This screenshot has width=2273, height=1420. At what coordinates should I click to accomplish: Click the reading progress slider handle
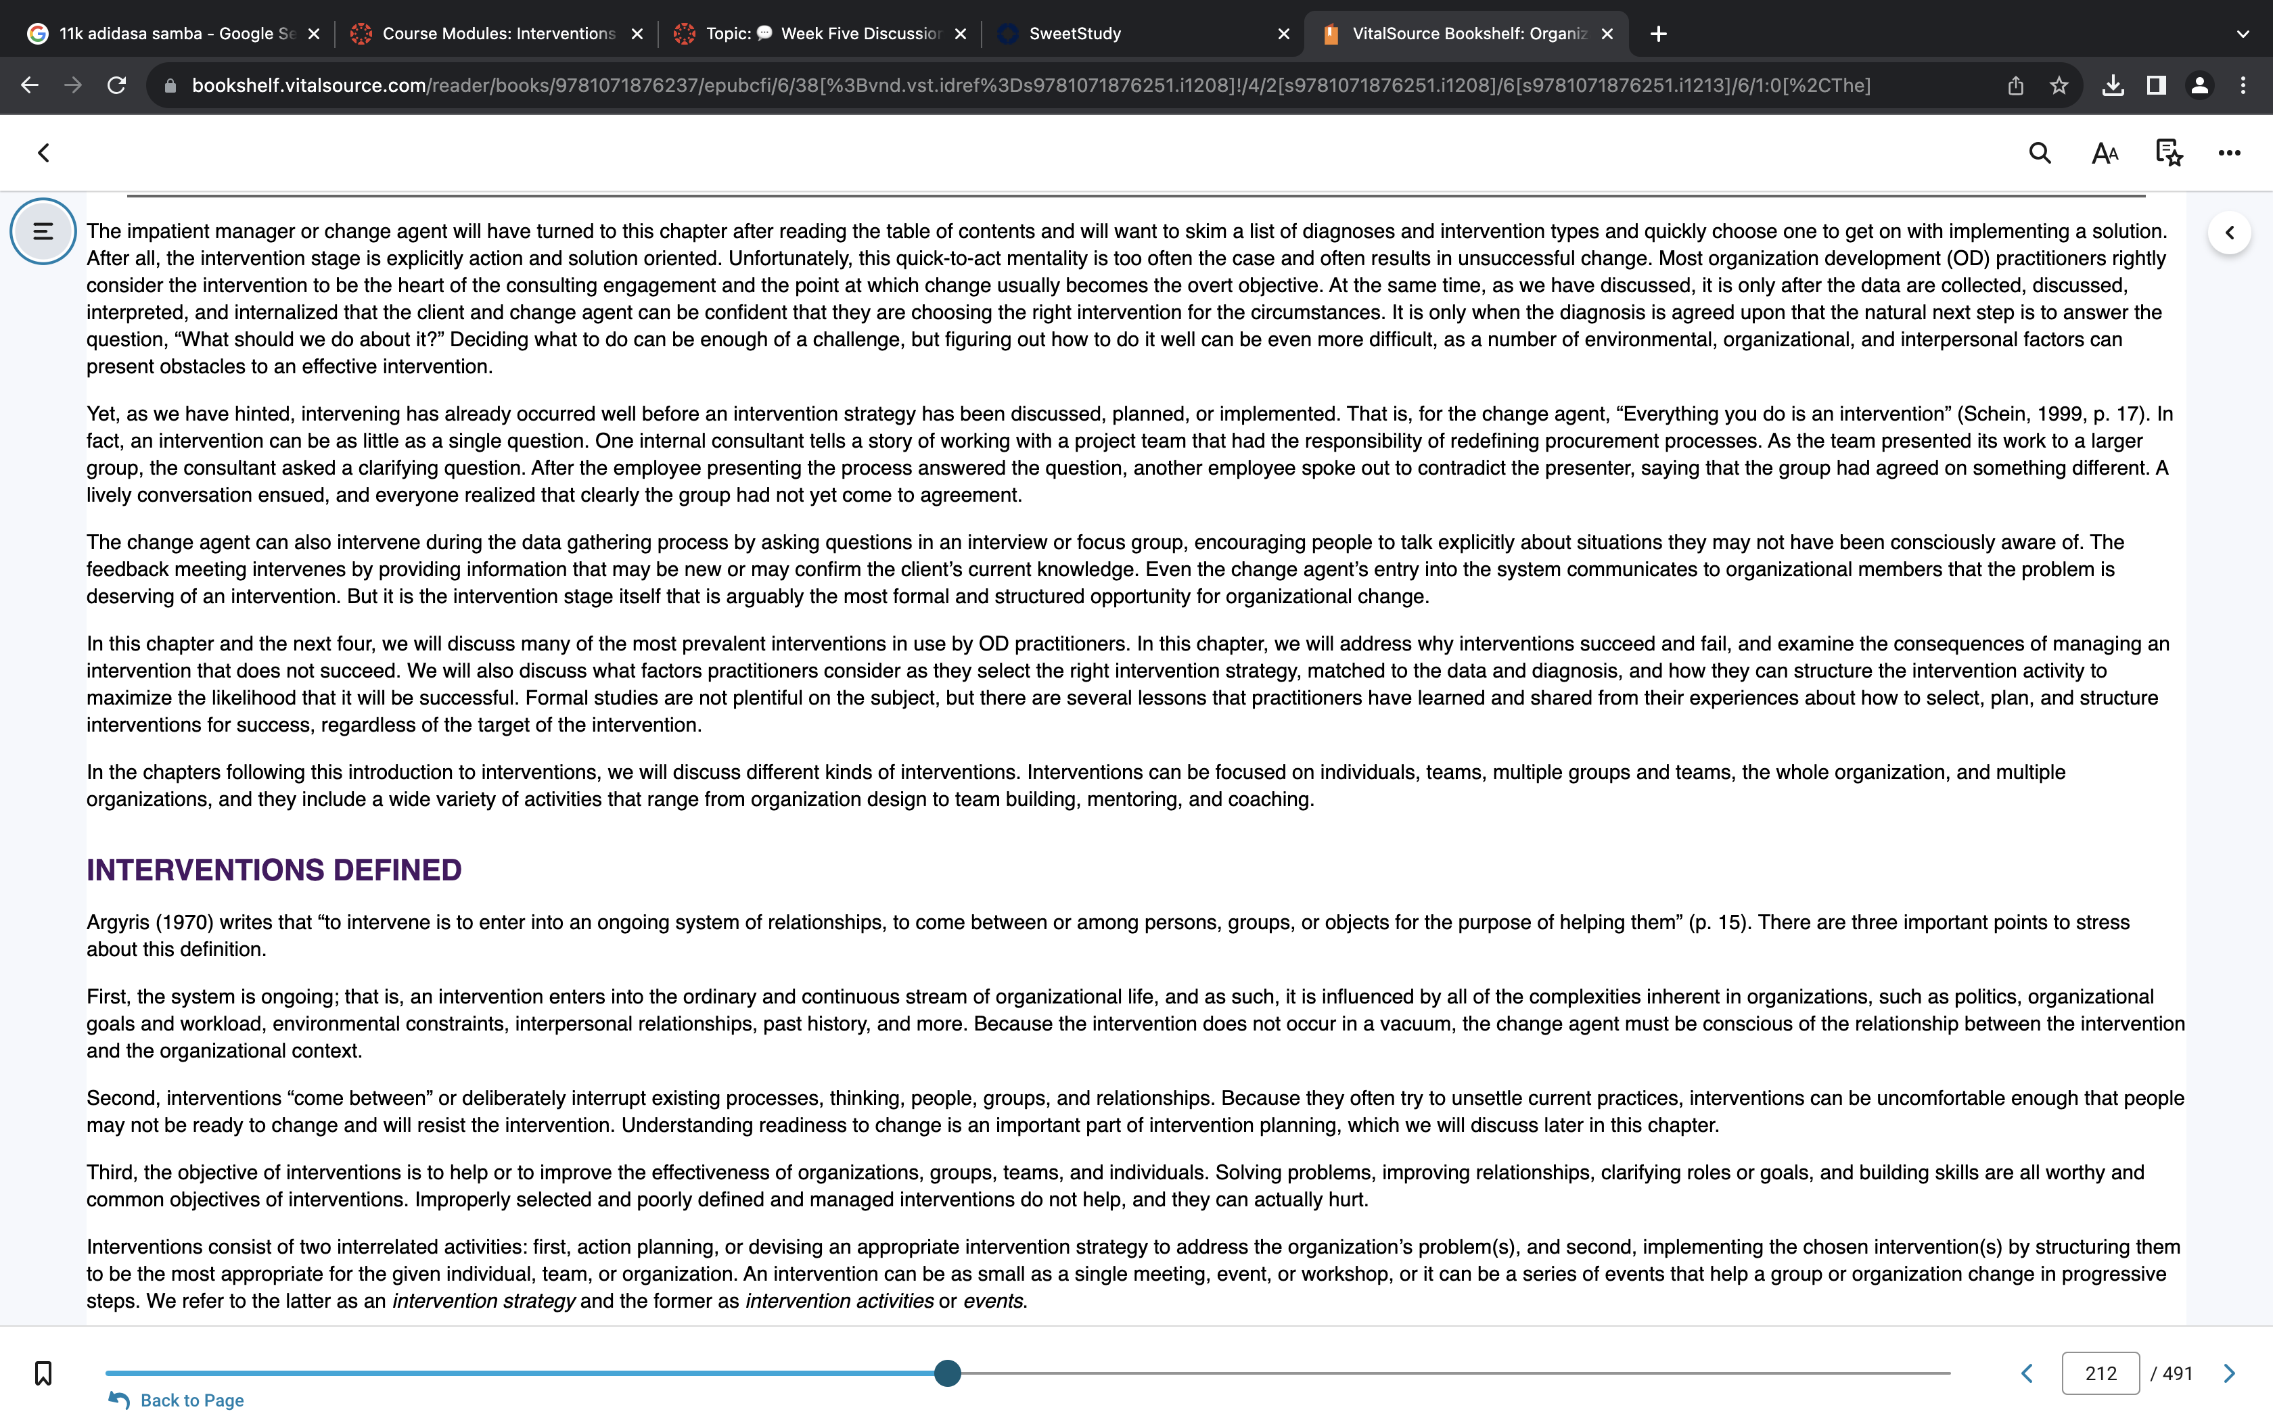point(948,1373)
